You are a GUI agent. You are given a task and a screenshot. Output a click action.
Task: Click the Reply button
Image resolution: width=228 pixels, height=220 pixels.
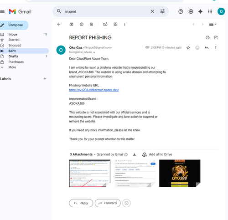tap(81, 203)
